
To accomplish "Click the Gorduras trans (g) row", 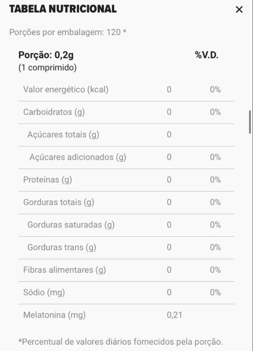I will pyautogui.click(x=126, y=248).
